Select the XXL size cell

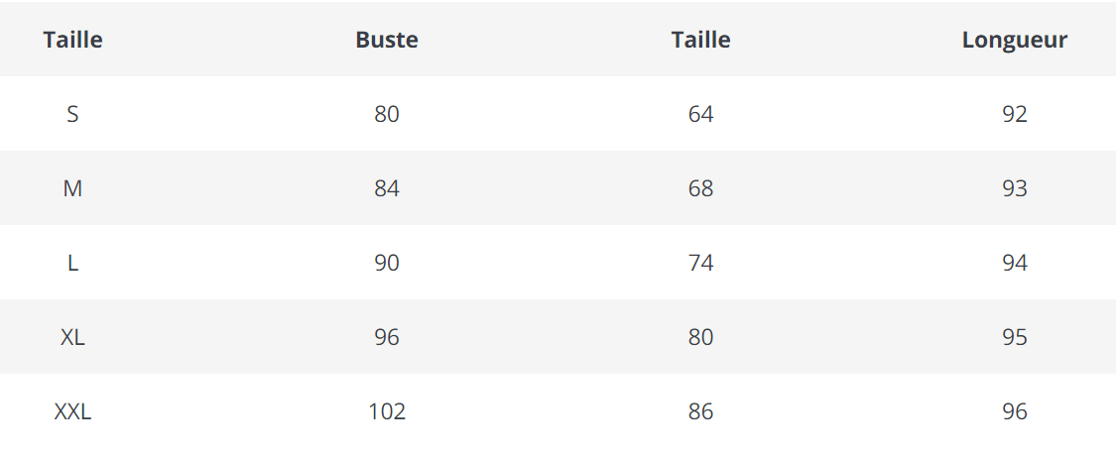point(72,411)
